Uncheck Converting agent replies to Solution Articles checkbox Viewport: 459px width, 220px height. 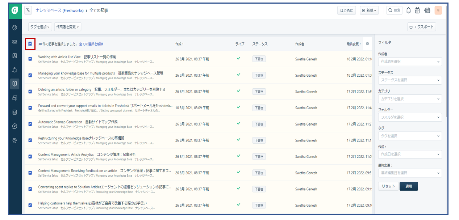tap(30, 189)
